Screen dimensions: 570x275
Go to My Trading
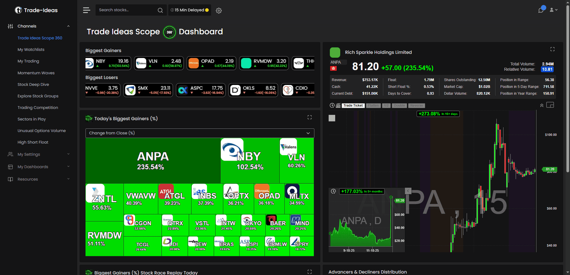[28, 61]
